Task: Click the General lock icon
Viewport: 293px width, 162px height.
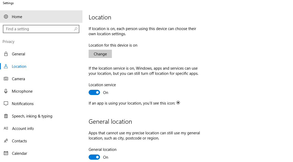Action: [6, 54]
